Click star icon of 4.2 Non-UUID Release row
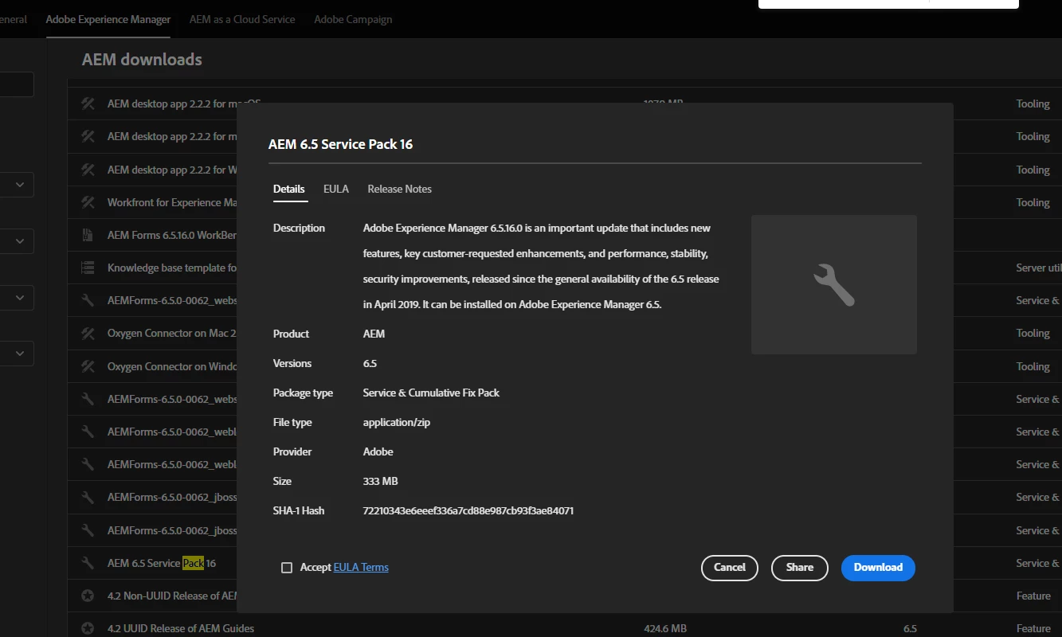Image resolution: width=1062 pixels, height=637 pixels. click(88, 596)
